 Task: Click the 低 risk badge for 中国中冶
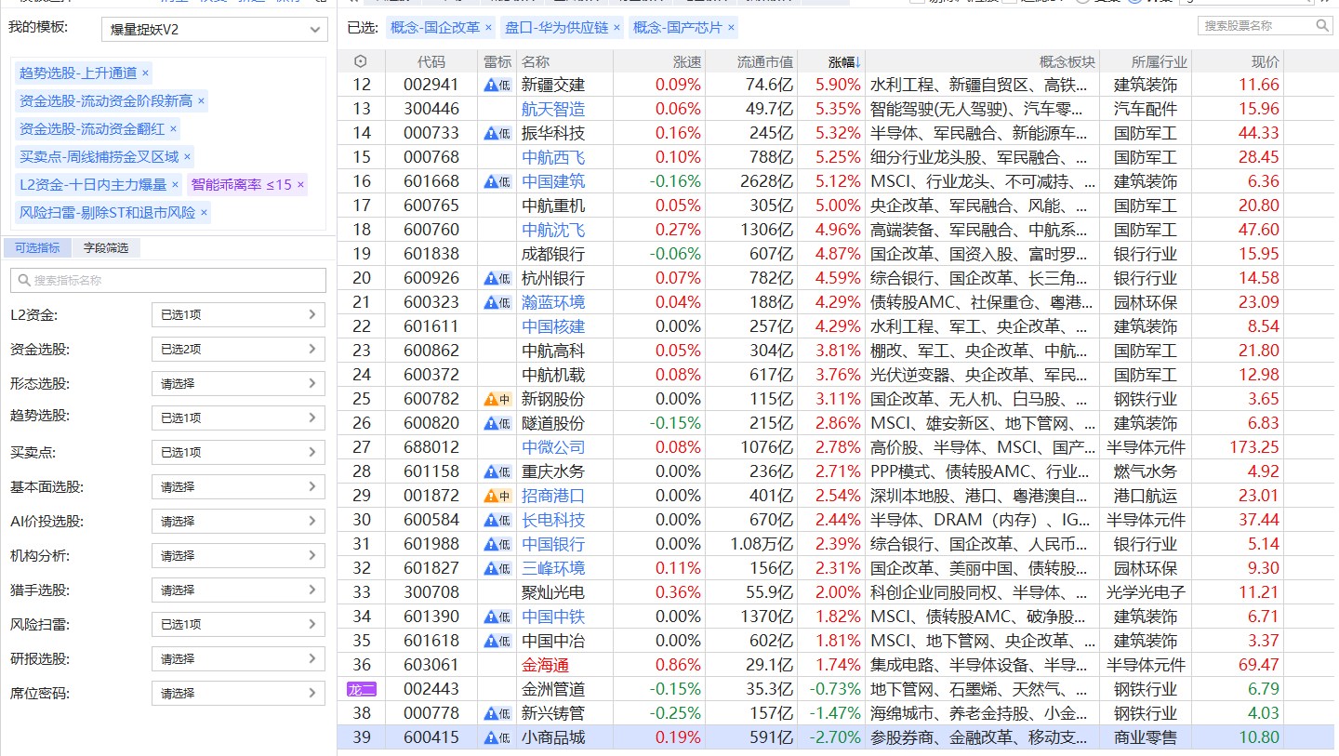(x=497, y=641)
